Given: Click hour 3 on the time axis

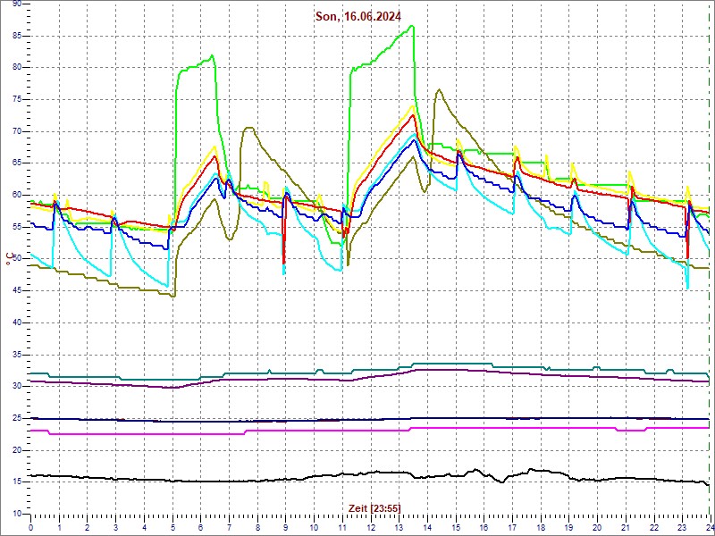Looking at the screenshot, I should pyautogui.click(x=116, y=527).
